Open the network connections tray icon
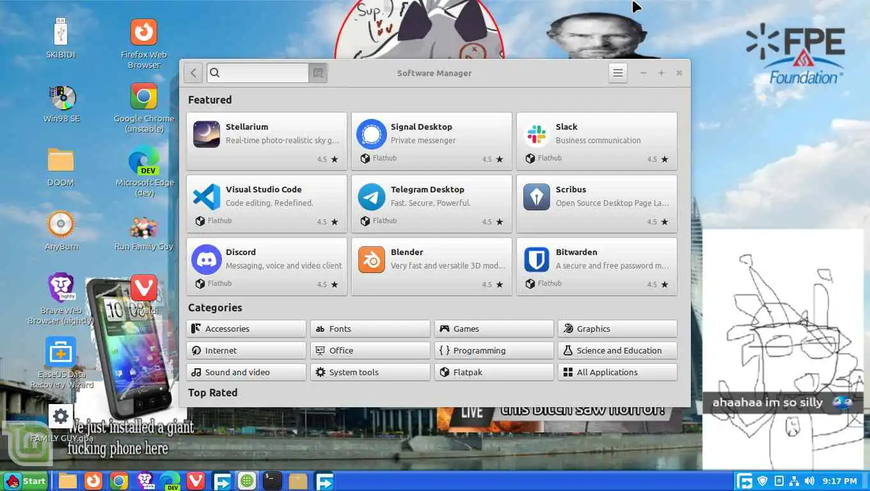Screen dimensions: 870x491 794,481
